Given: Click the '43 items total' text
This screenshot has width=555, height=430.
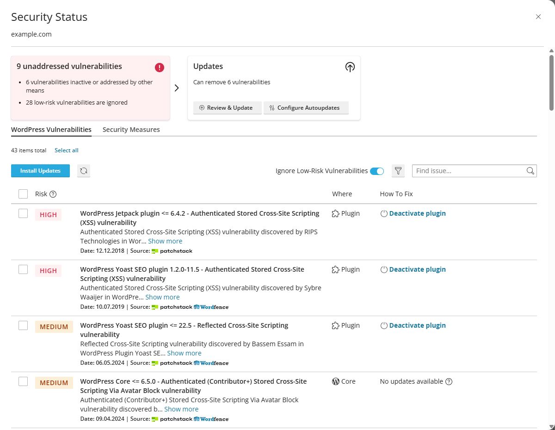Looking at the screenshot, I should point(29,150).
